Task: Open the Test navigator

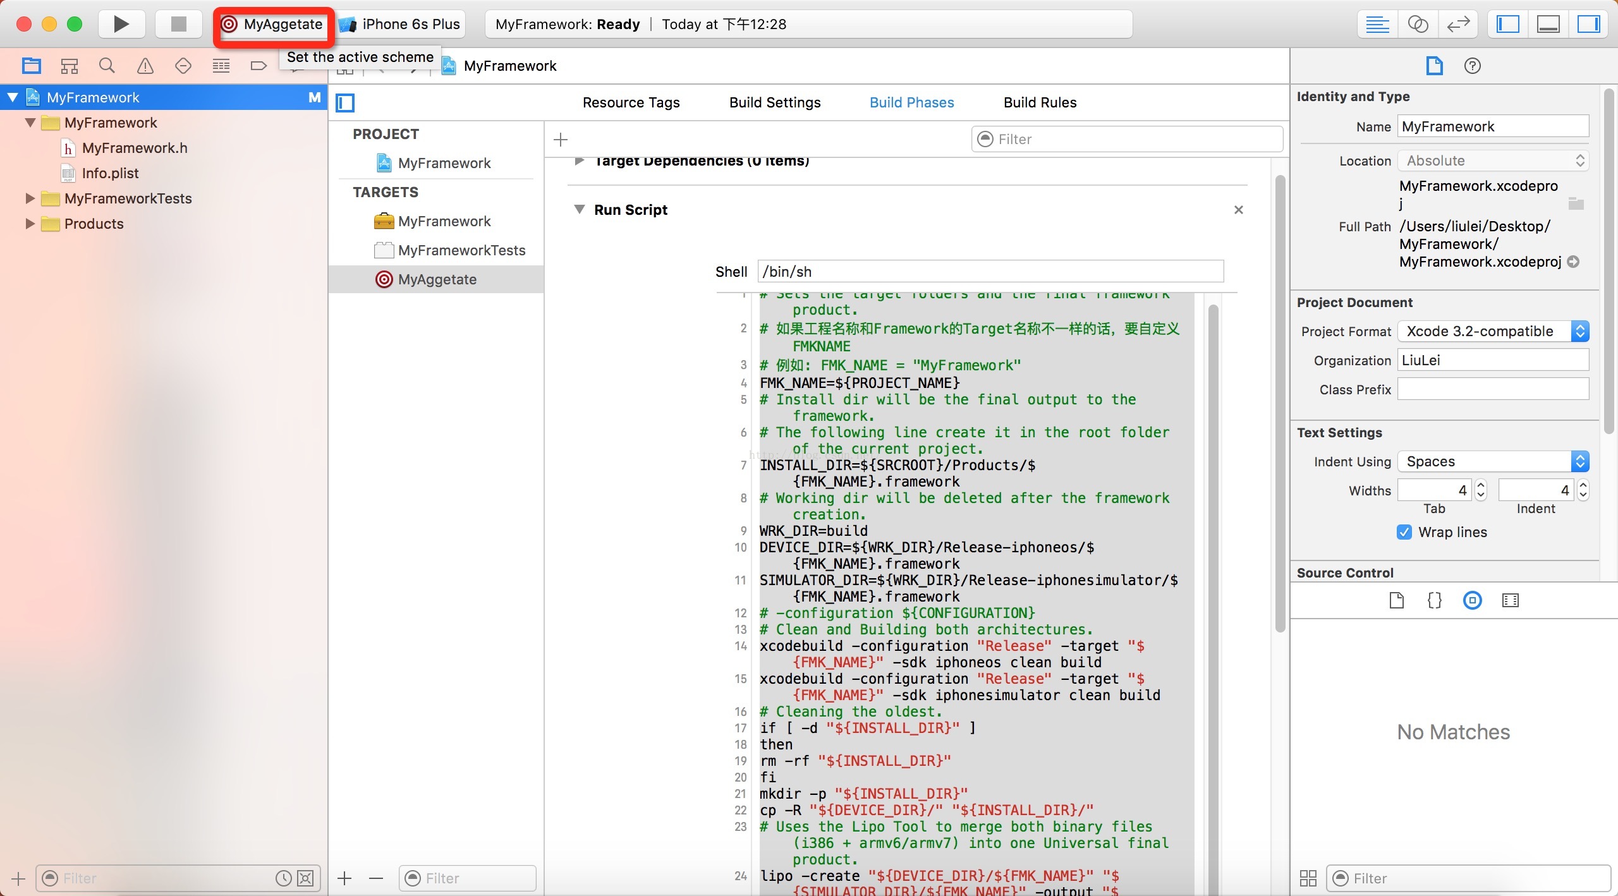Action: pyautogui.click(x=183, y=66)
